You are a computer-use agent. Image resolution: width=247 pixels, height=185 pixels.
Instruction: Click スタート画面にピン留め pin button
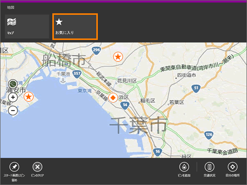[14, 172]
